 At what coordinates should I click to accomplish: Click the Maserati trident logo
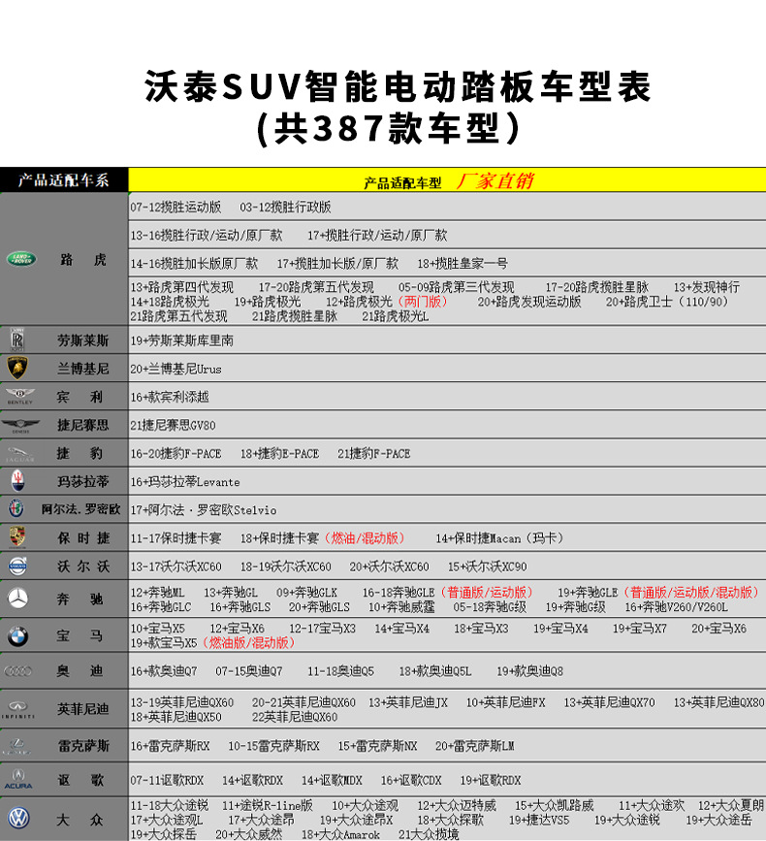click(17, 480)
